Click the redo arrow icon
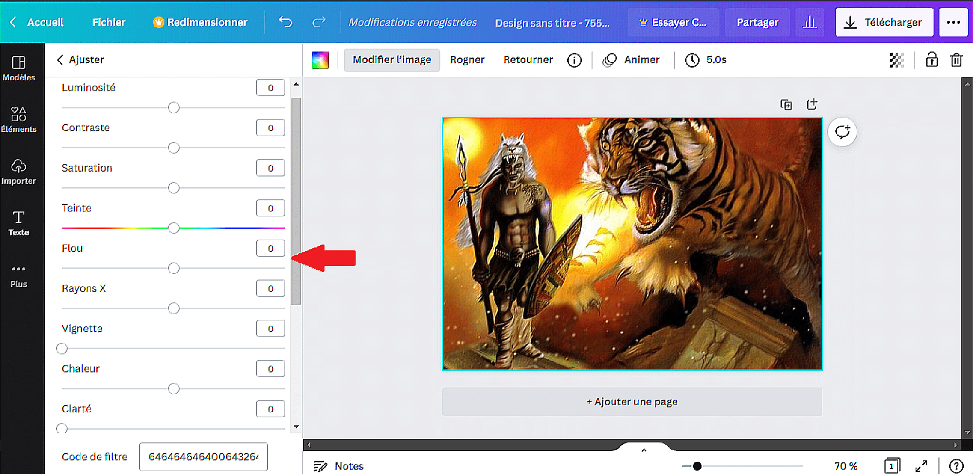Viewport: 973px width, 474px height. [x=319, y=22]
